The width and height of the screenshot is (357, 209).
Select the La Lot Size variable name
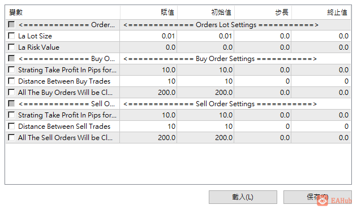click(35, 36)
